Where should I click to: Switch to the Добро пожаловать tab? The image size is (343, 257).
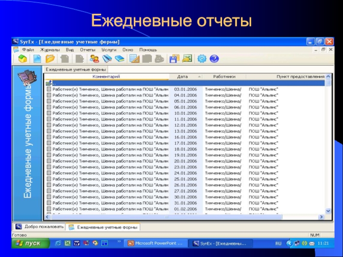tap(40, 227)
